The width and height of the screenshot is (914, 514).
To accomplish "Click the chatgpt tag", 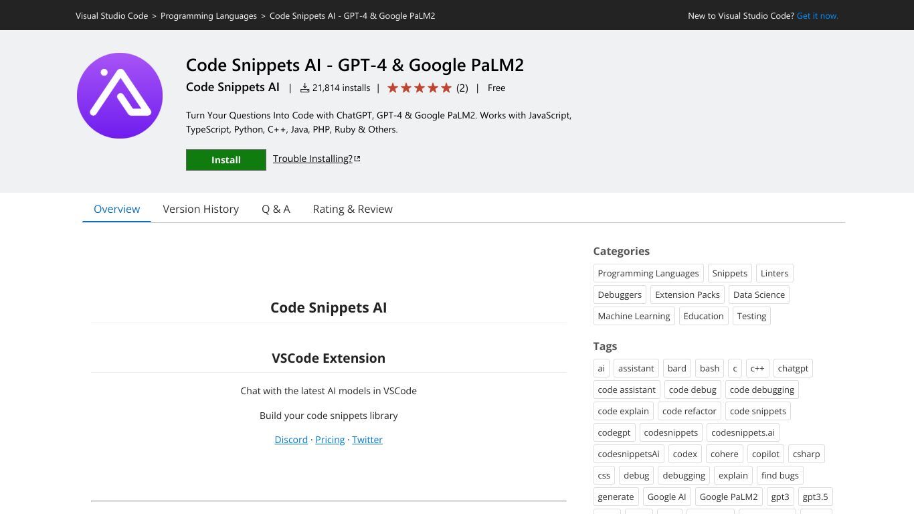I will [x=793, y=368].
